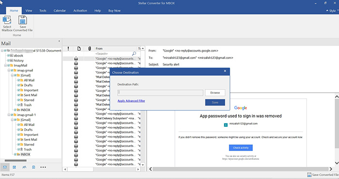Collapse the ImapMail tree node
339x179 pixels.
point(5,65)
